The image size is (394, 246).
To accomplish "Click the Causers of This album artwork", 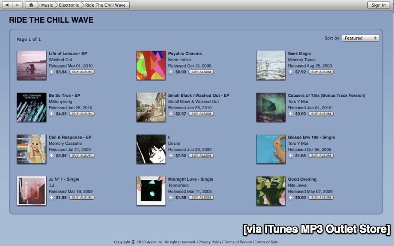I will click(271, 107).
